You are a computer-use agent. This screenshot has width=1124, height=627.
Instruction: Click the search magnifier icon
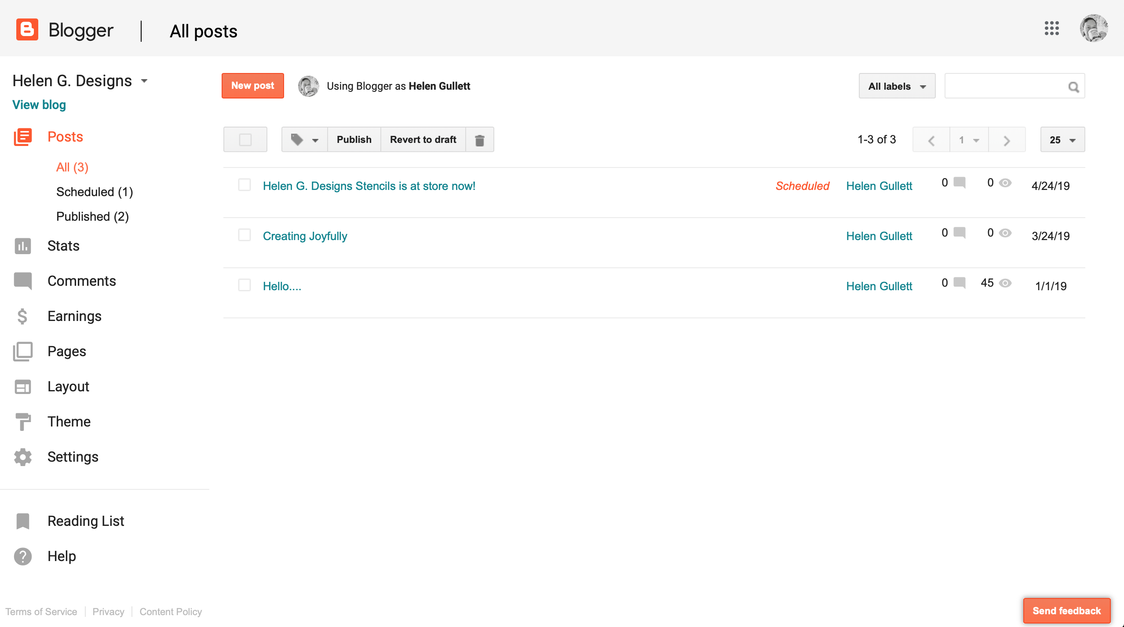(1073, 87)
